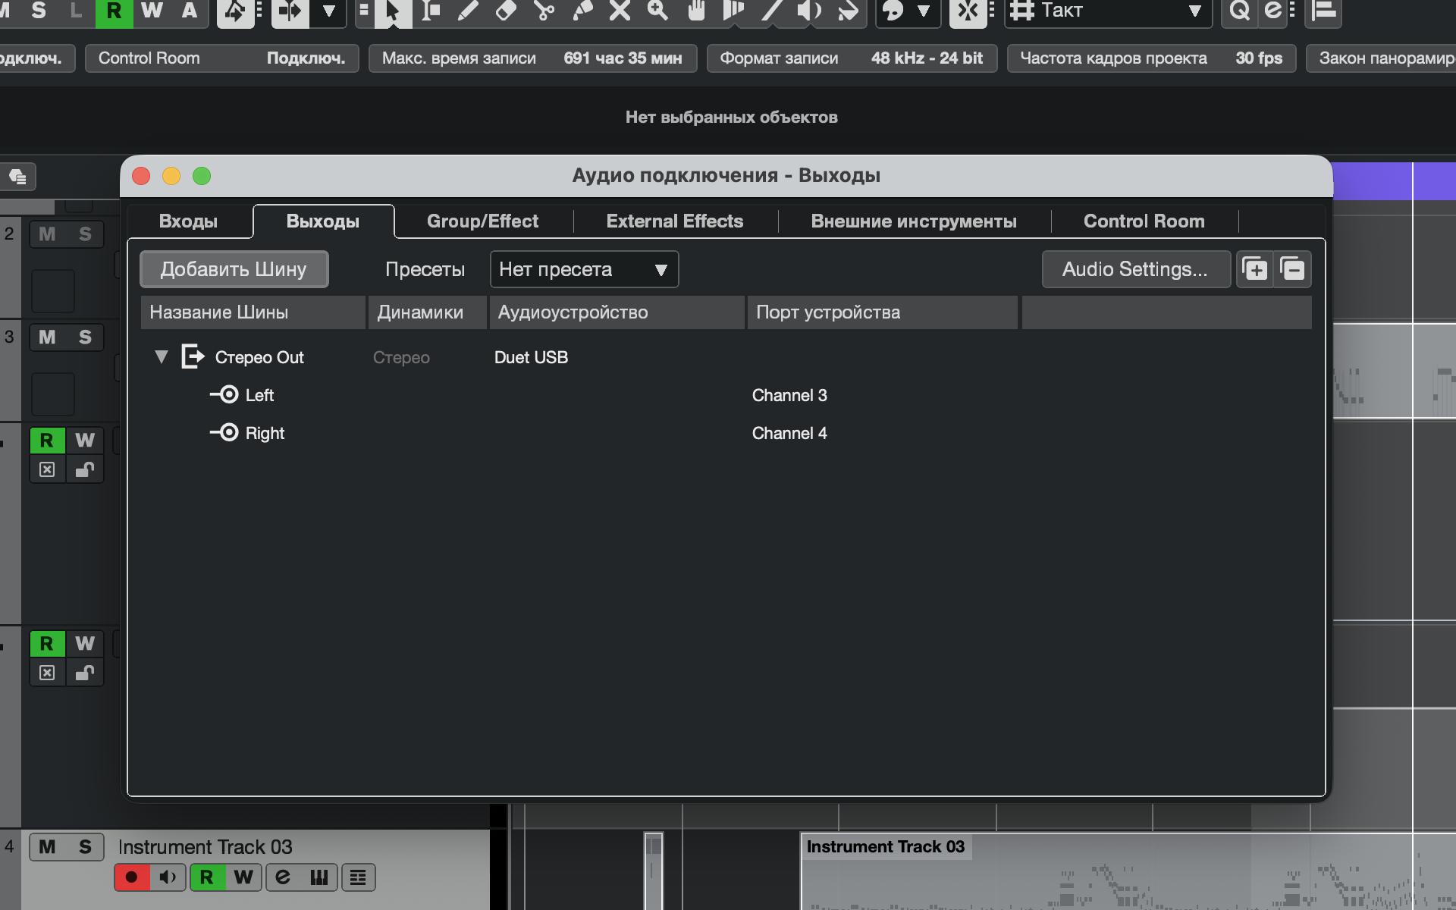
Task: Open the Control Room tab
Action: pyautogui.click(x=1144, y=221)
